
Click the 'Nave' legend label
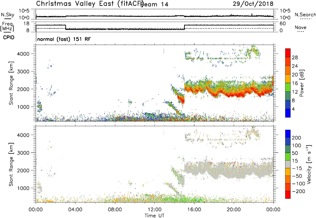tap(300, 28)
